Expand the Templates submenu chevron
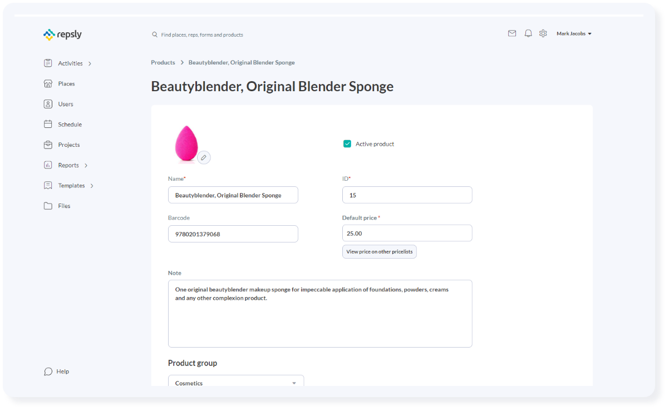 click(92, 186)
